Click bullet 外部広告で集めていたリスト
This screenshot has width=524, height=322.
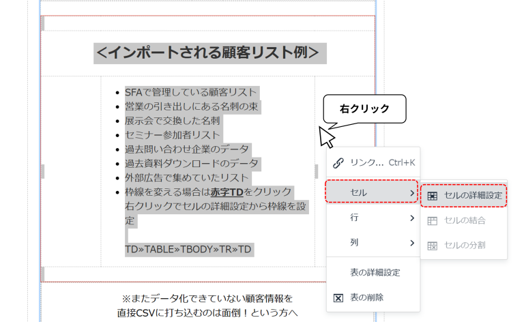point(187,177)
